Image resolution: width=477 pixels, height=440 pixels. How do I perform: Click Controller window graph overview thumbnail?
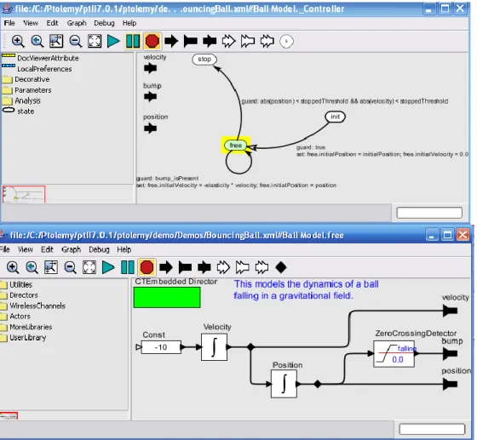[x=24, y=194]
